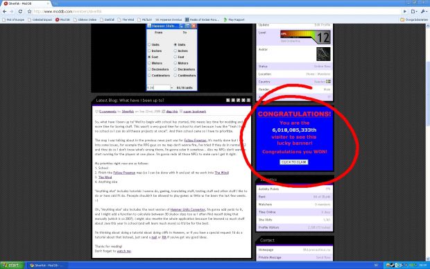
Task: Click the go arrow right of address bar
Action: 405,12
